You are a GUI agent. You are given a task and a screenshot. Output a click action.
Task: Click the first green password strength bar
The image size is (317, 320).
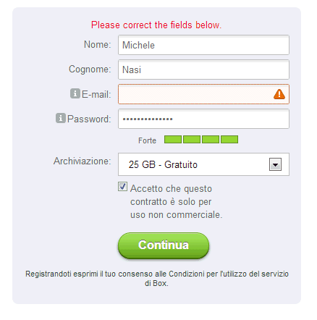point(173,140)
